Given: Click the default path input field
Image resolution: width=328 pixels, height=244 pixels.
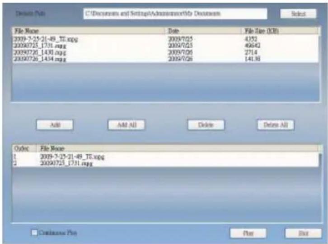Looking at the screenshot, I should pyautogui.click(x=175, y=14).
